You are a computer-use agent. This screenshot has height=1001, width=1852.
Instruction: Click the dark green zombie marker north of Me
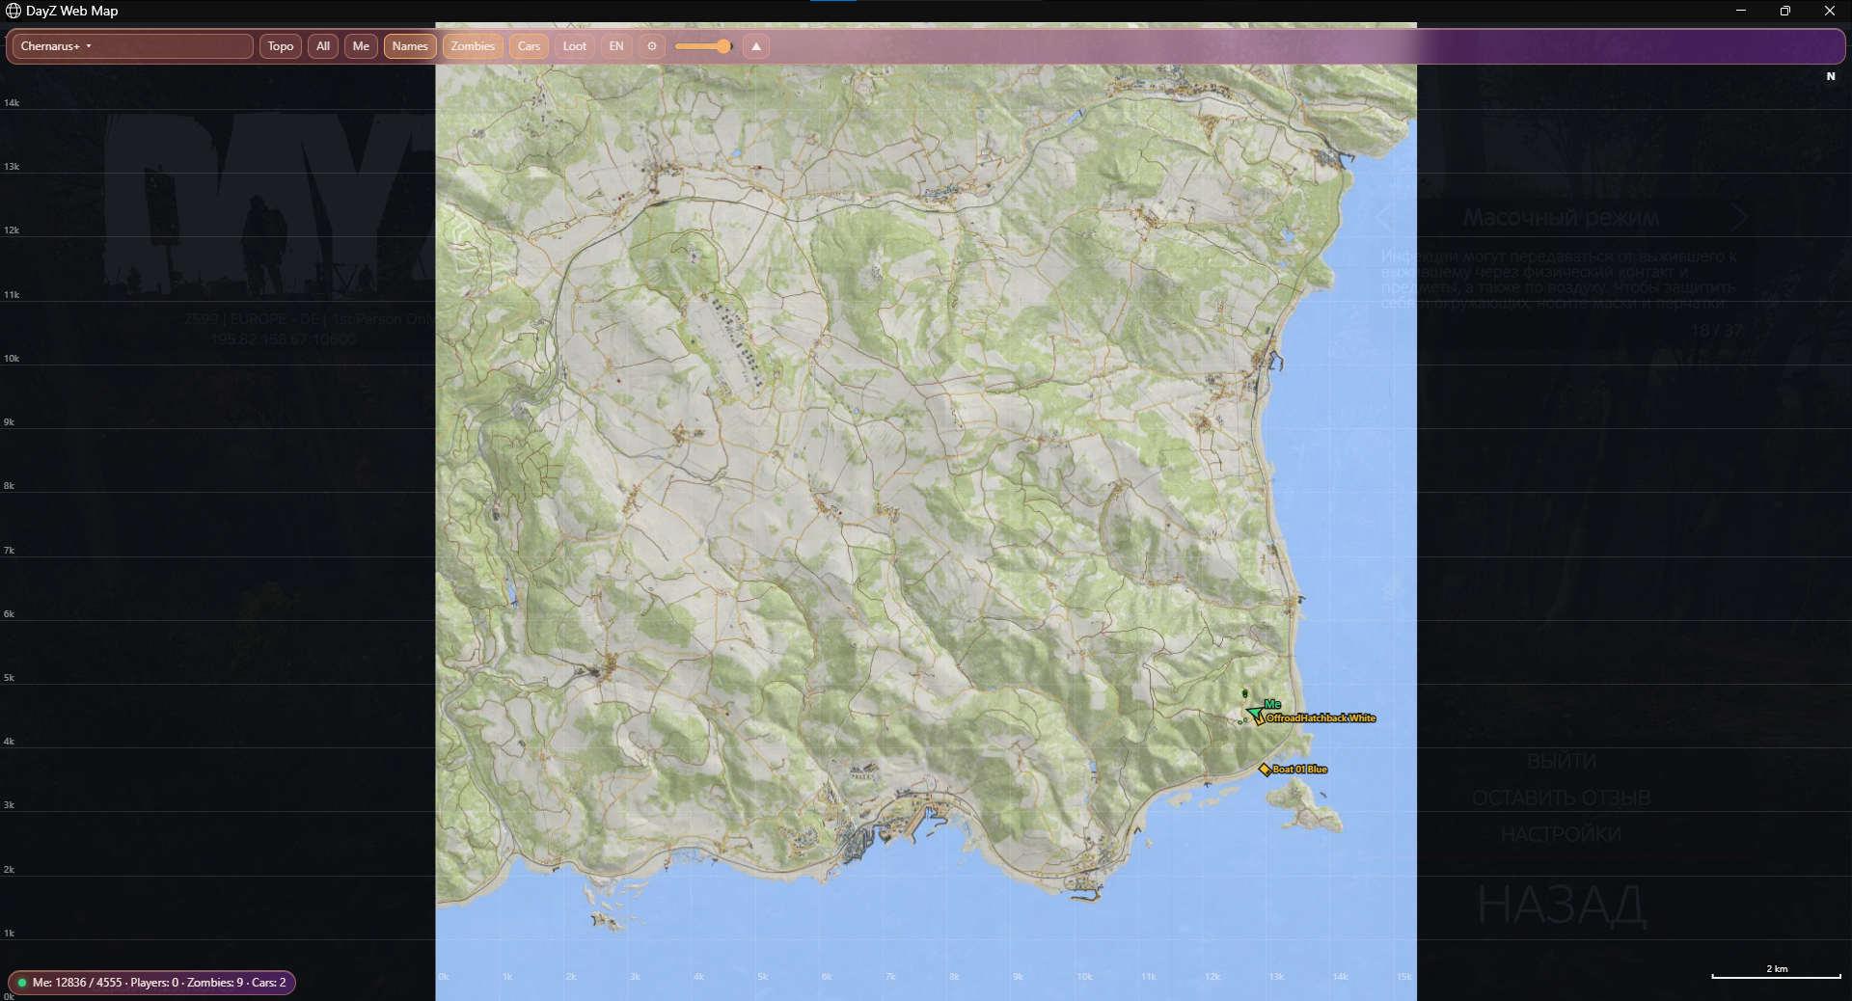point(1245,693)
